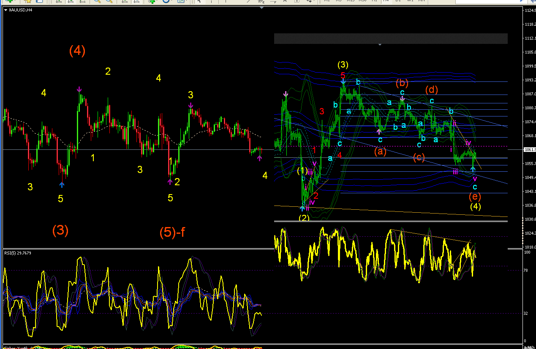
Task: Select the magenta up arrow beside yellow 2 at low
Action: 170,181
